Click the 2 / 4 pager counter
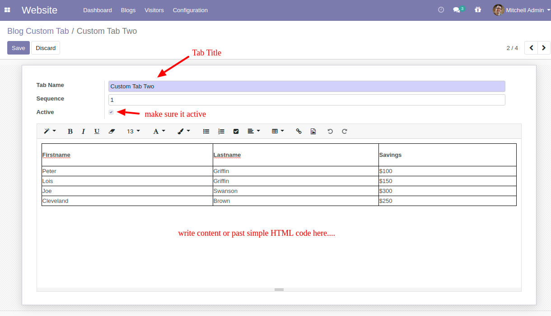This screenshot has height=316, width=551. pos(512,48)
